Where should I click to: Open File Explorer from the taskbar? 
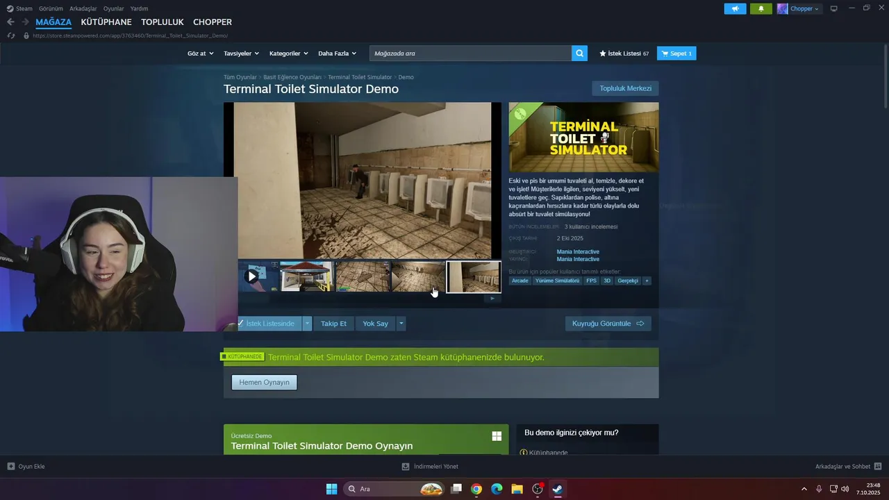pos(517,489)
